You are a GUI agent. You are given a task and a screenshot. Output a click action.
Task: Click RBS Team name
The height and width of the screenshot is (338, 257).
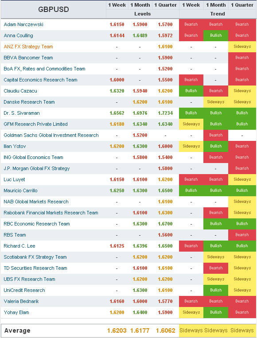tap(15, 235)
